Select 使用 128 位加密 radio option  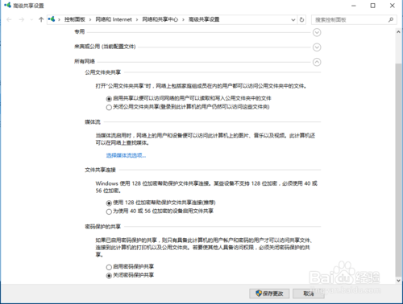coord(109,203)
